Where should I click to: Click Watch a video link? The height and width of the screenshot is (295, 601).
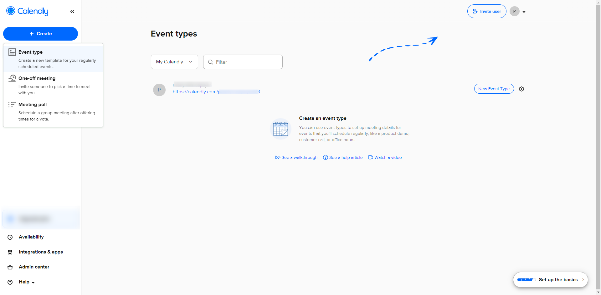(385, 158)
